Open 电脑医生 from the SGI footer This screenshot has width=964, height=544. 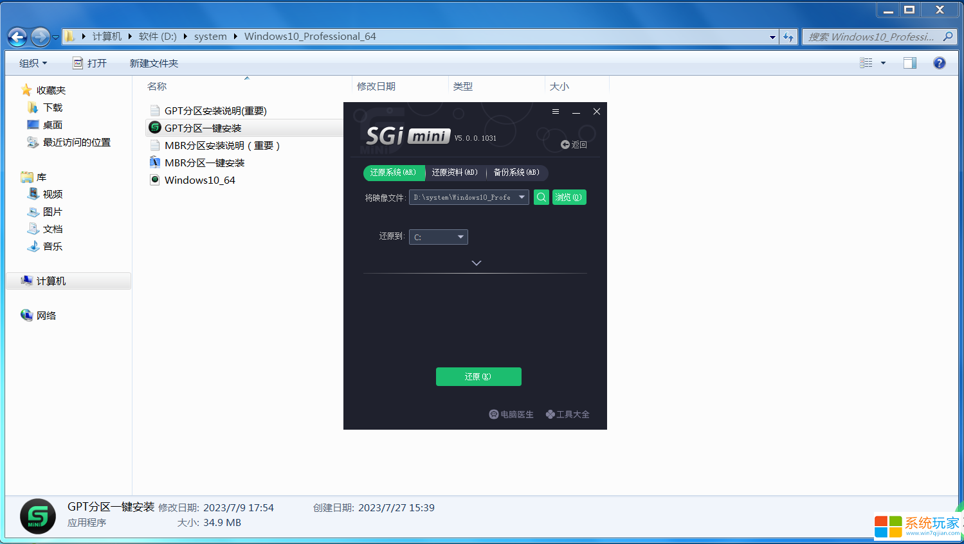511,414
